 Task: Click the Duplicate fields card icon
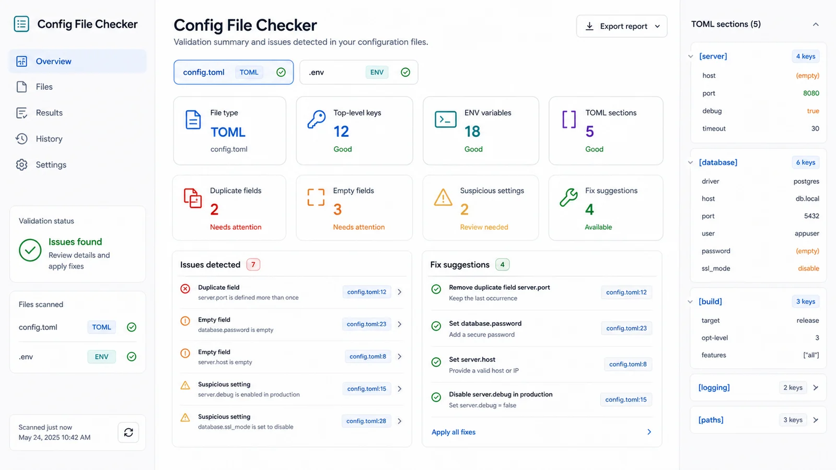coord(193,198)
